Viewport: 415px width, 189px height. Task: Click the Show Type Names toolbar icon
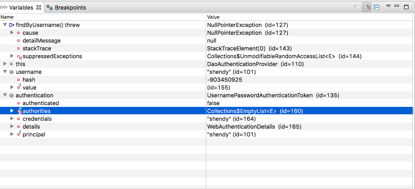pos(357,7)
